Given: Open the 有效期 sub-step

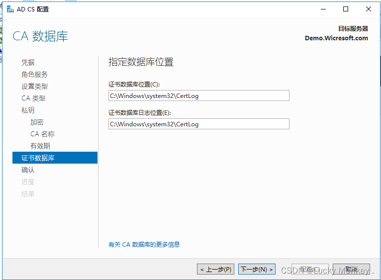Looking at the screenshot, I should pos(40,146).
